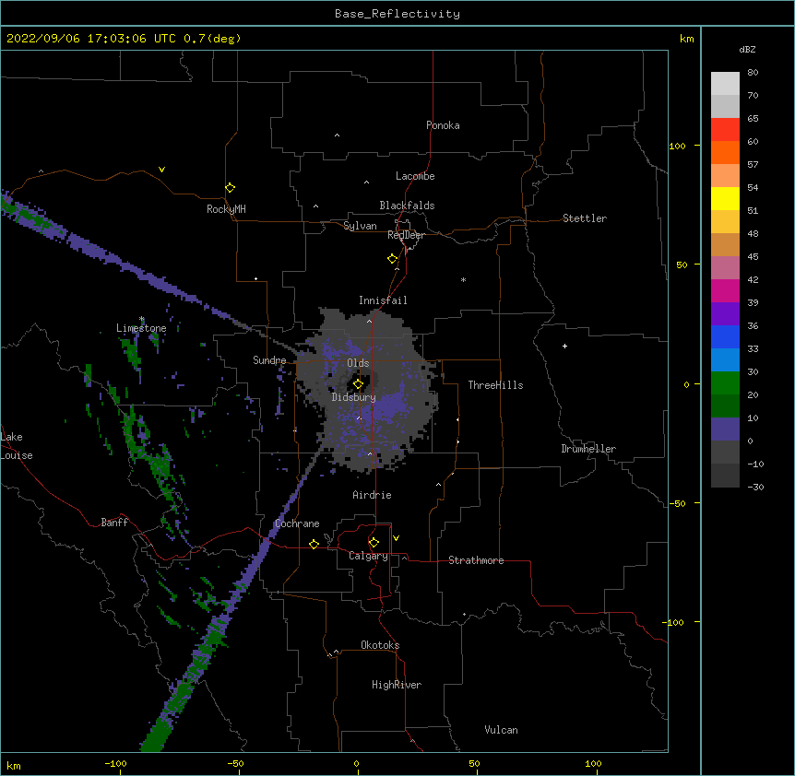Click the white plus marker west of Drumheller area
Screen dimensions: 795x776
click(564, 346)
